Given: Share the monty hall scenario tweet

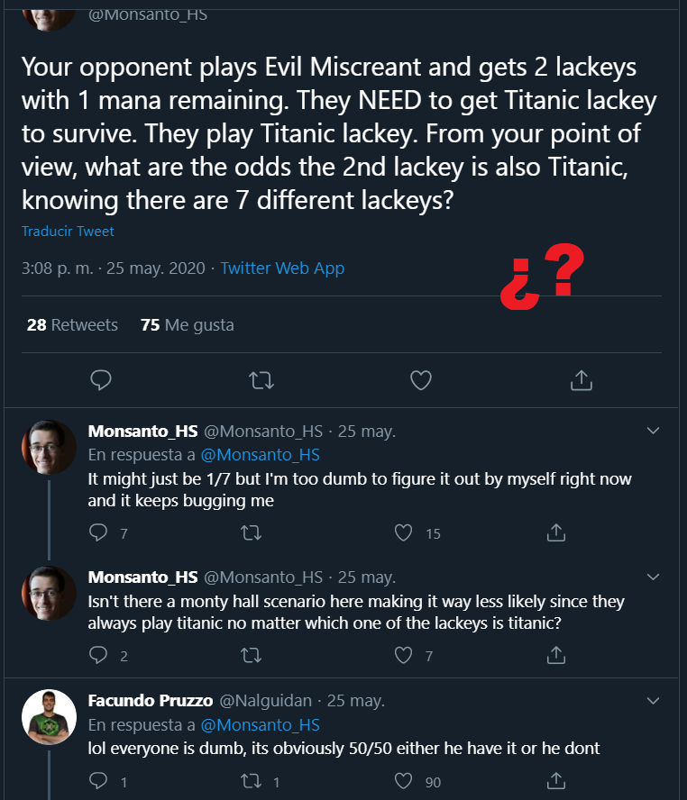Looking at the screenshot, I should (557, 656).
